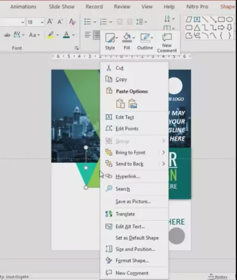This screenshot has width=237, height=280.
Task: Click the text highlight color pen icon
Action: tap(50, 35)
